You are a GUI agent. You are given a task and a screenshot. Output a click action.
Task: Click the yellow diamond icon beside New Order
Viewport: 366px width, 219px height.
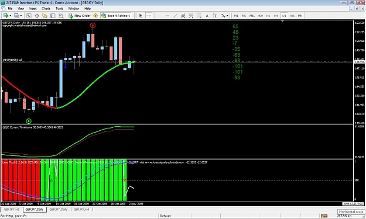click(x=95, y=16)
